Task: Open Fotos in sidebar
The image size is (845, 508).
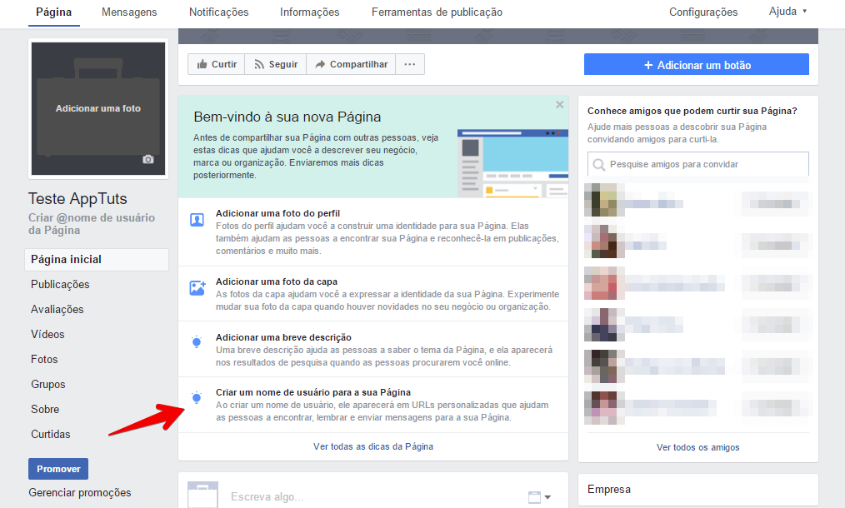Action: [44, 359]
